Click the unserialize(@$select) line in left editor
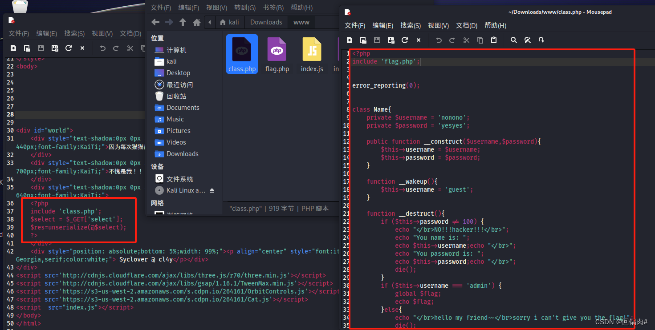Image resolution: width=655 pixels, height=330 pixels. pos(78,227)
